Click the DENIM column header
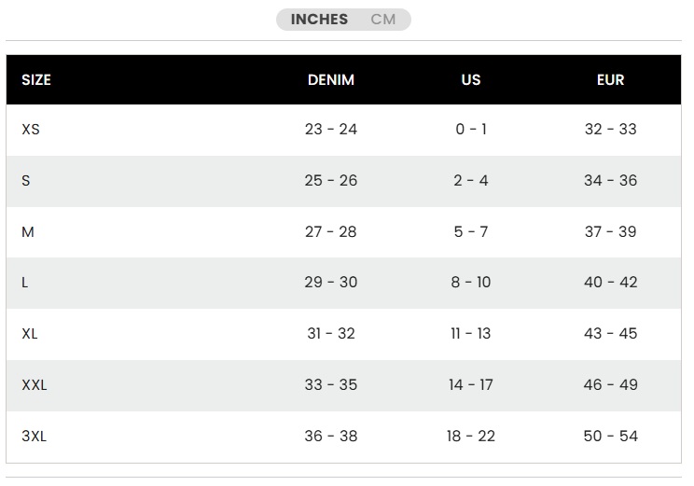The width and height of the screenshot is (694, 486). click(331, 80)
